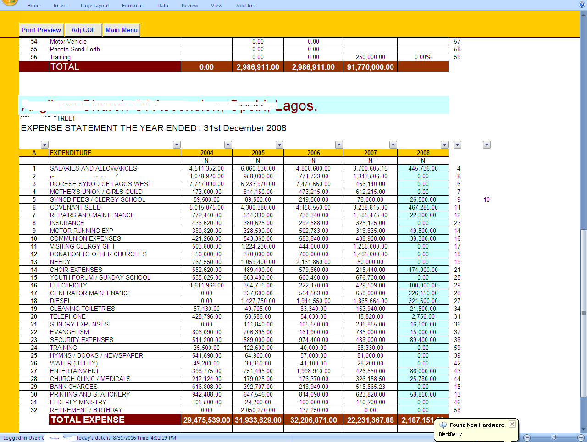Select the EXPENDITURE header cell
The width and height of the screenshot is (587, 442).
(x=115, y=153)
